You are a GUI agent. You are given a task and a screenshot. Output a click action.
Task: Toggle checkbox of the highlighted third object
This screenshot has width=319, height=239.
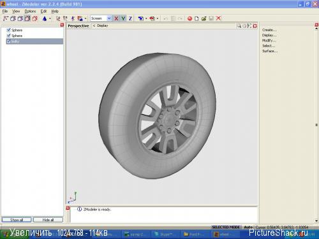(x=9, y=41)
